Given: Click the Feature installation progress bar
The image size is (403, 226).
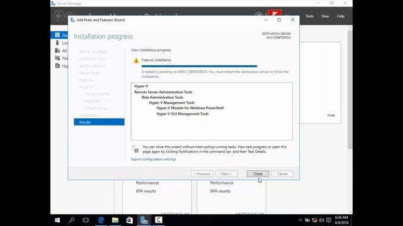Looking at the screenshot, I should [x=199, y=66].
